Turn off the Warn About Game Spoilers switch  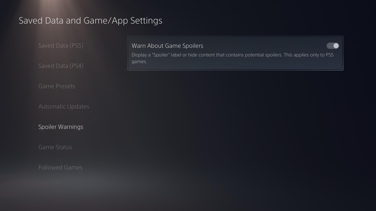click(333, 46)
